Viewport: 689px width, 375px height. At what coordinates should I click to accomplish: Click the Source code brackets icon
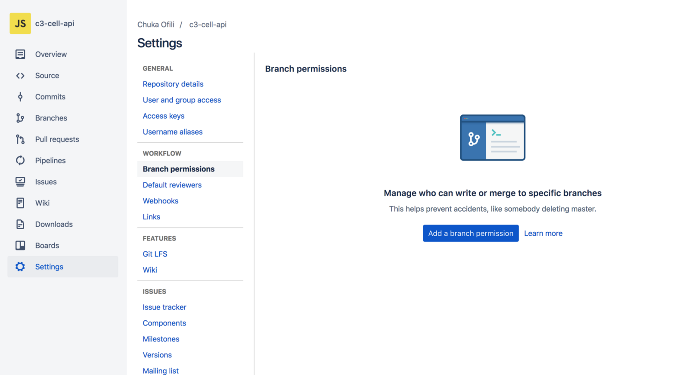click(20, 76)
